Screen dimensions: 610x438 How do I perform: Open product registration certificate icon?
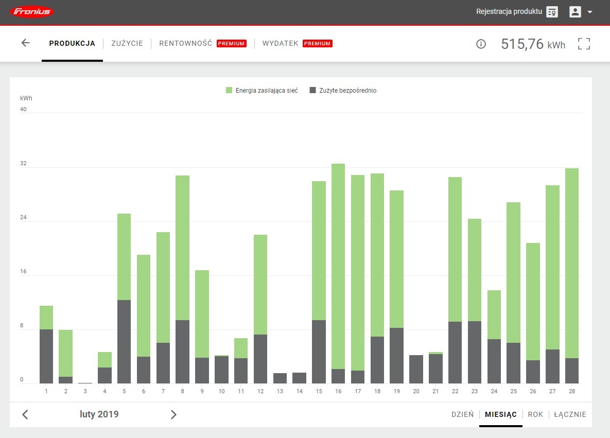[x=552, y=12]
